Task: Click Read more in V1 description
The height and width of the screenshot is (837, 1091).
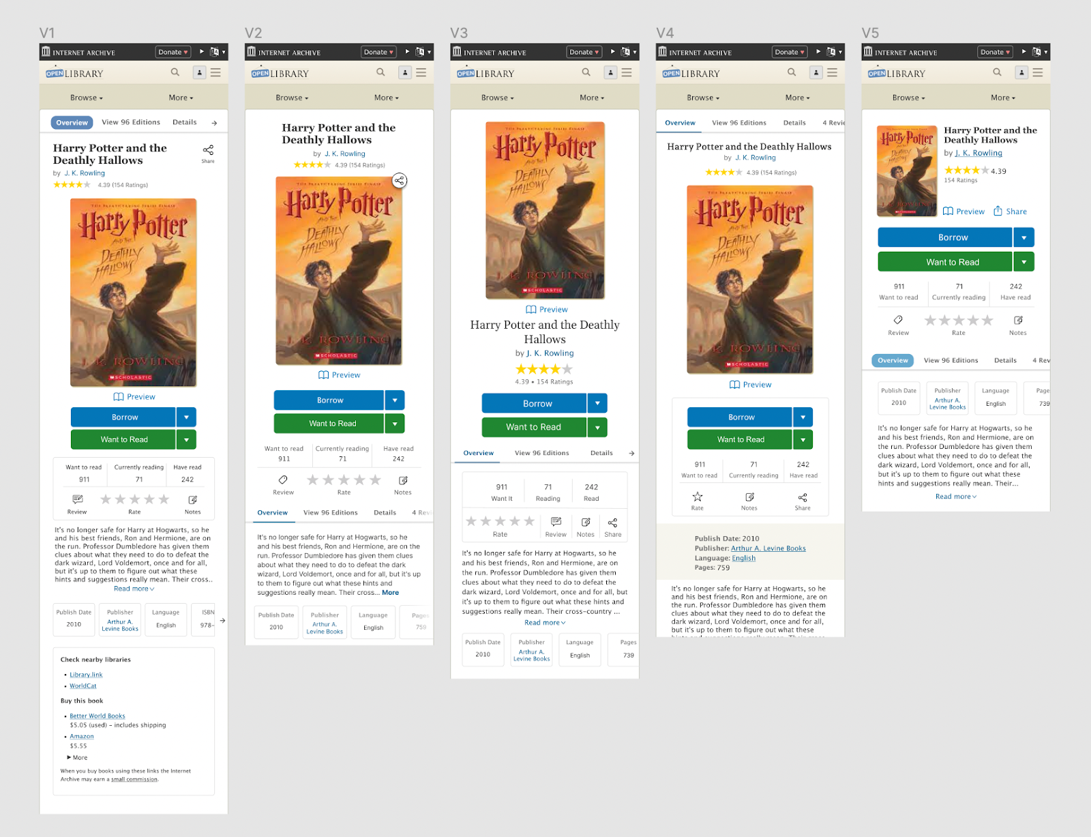Action: pos(134,589)
